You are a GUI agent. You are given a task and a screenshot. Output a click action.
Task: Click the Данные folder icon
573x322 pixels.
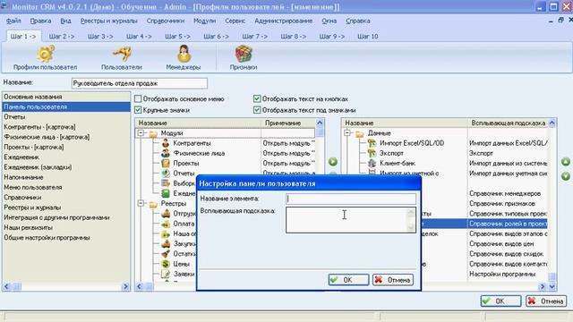360,133
